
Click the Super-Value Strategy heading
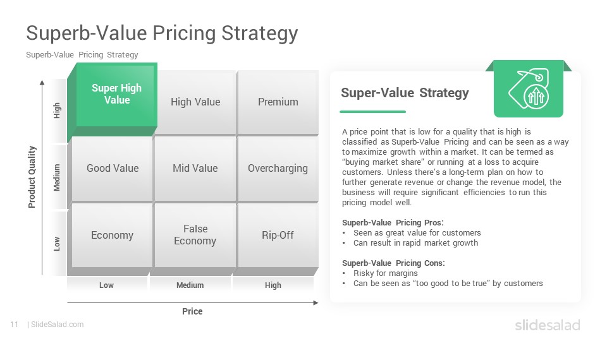tap(405, 93)
